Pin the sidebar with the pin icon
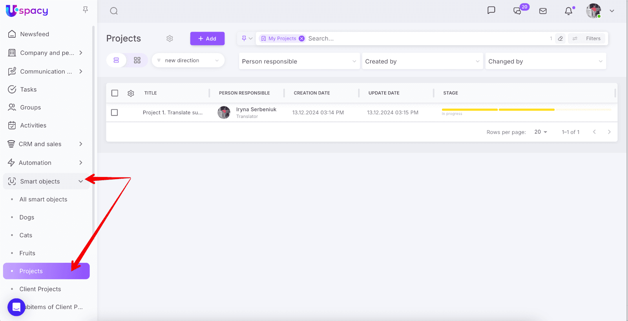Image resolution: width=628 pixels, height=321 pixels. click(85, 10)
